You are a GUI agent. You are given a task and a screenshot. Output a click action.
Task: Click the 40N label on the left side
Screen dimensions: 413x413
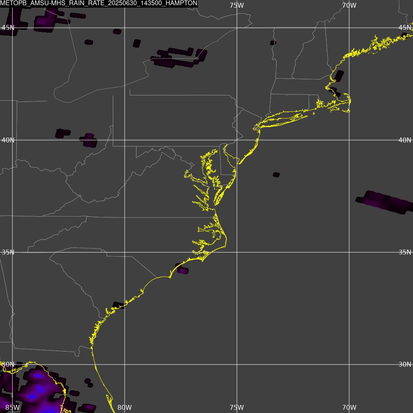[x=8, y=140]
